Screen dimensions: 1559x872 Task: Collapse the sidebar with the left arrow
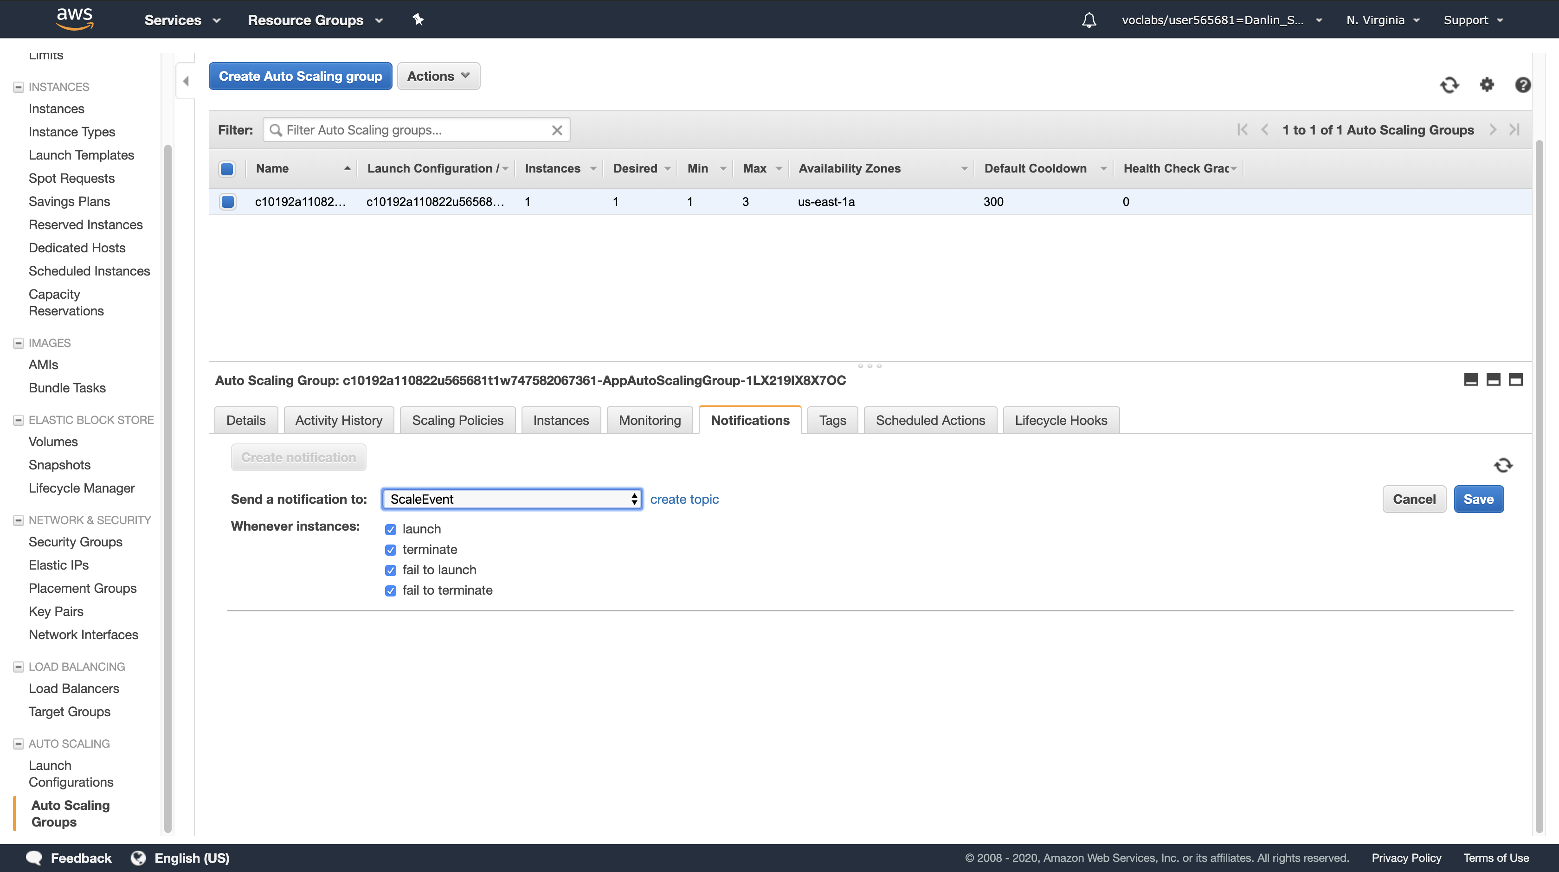pyautogui.click(x=186, y=81)
